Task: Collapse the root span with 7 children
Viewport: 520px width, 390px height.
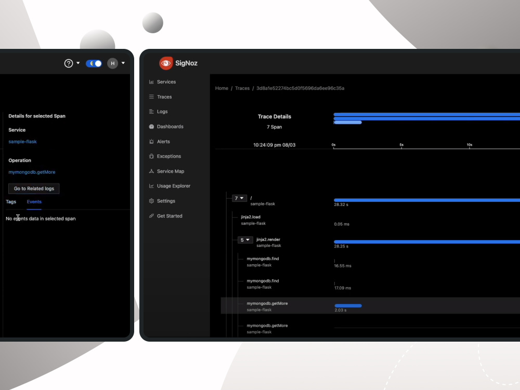Action: tap(239, 198)
